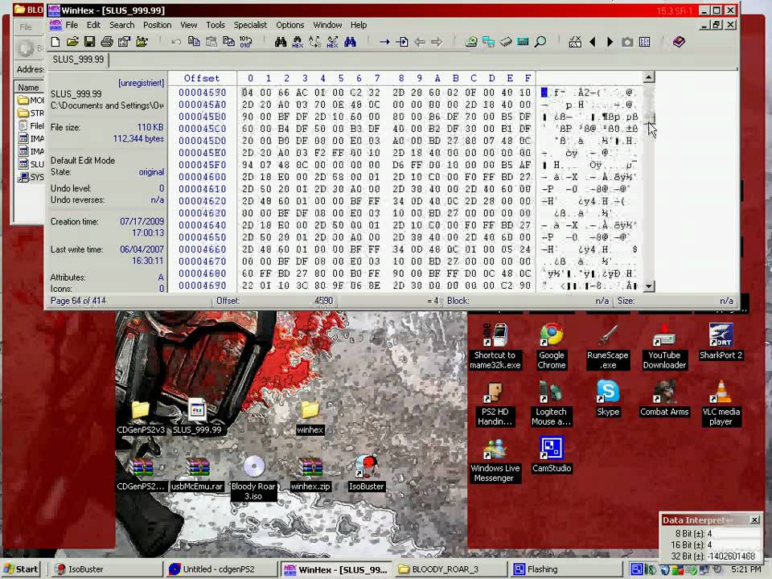Click the file Properties toolbar icon

124,42
